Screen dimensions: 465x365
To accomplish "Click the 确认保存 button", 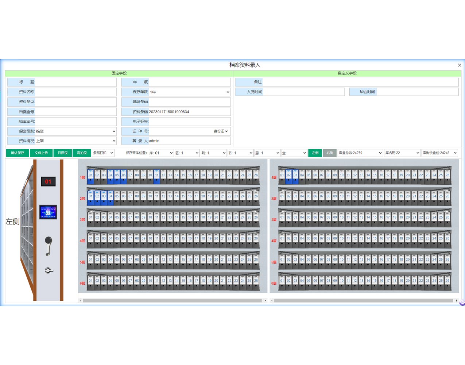I will [18, 153].
